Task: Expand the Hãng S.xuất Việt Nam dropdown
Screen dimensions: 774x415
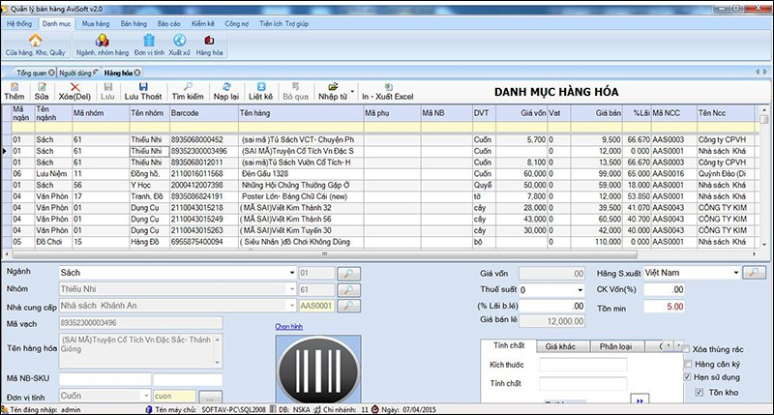Action: pyautogui.click(x=737, y=274)
